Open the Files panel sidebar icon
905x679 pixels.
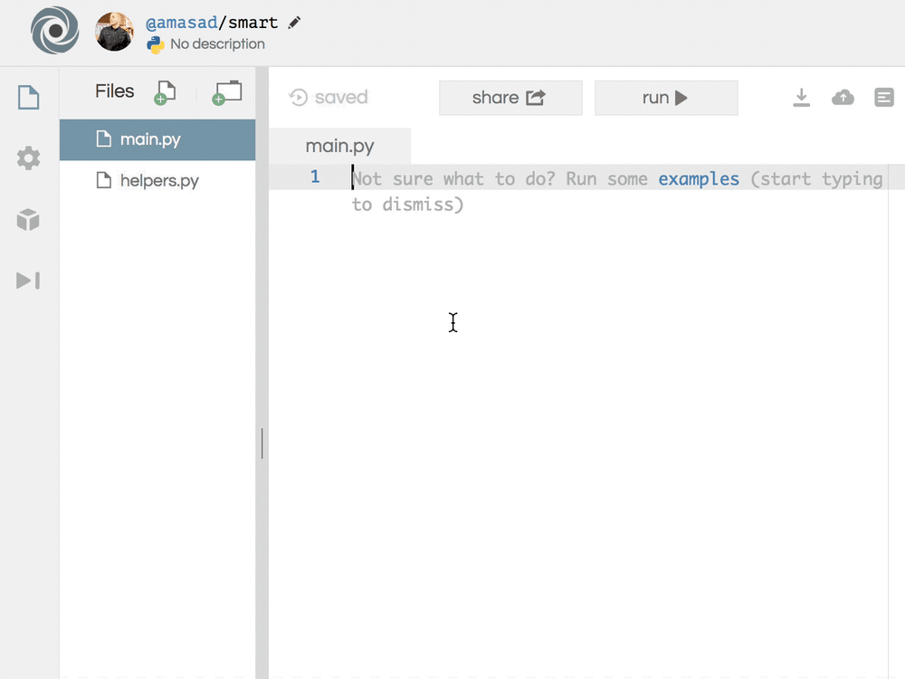pos(29,97)
